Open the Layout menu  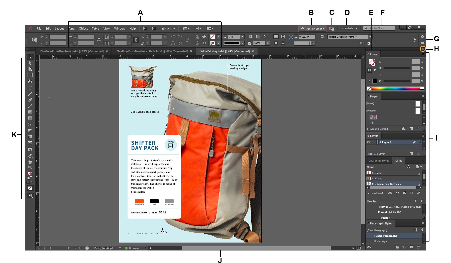click(x=59, y=29)
